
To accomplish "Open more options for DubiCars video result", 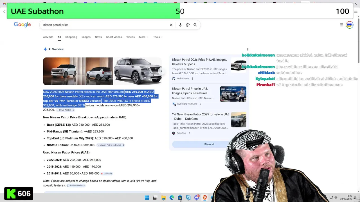I will point(200,104).
